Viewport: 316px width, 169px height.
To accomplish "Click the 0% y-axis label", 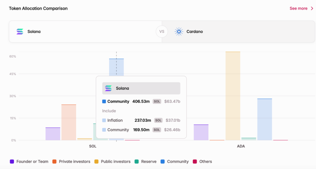I will (14, 140).
